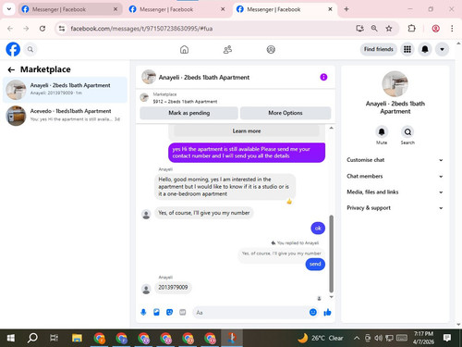The image size is (462, 347).
Task: Open the Chrome three-dot menu
Action: pos(452,29)
